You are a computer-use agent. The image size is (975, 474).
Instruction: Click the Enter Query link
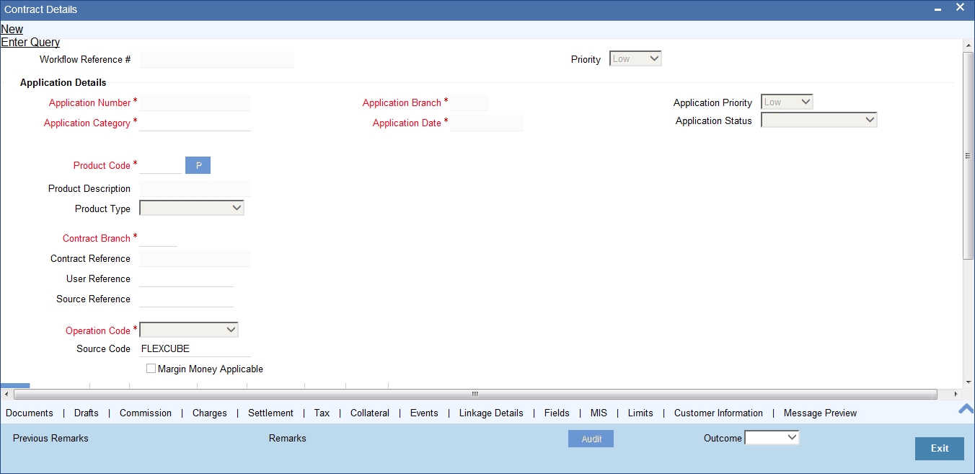30,43
